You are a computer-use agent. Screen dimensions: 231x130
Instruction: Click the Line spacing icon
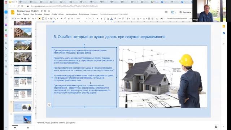[x=134, y=18]
